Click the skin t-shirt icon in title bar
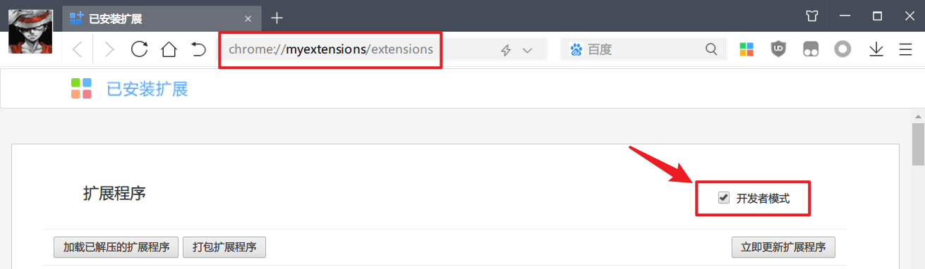 (x=812, y=16)
